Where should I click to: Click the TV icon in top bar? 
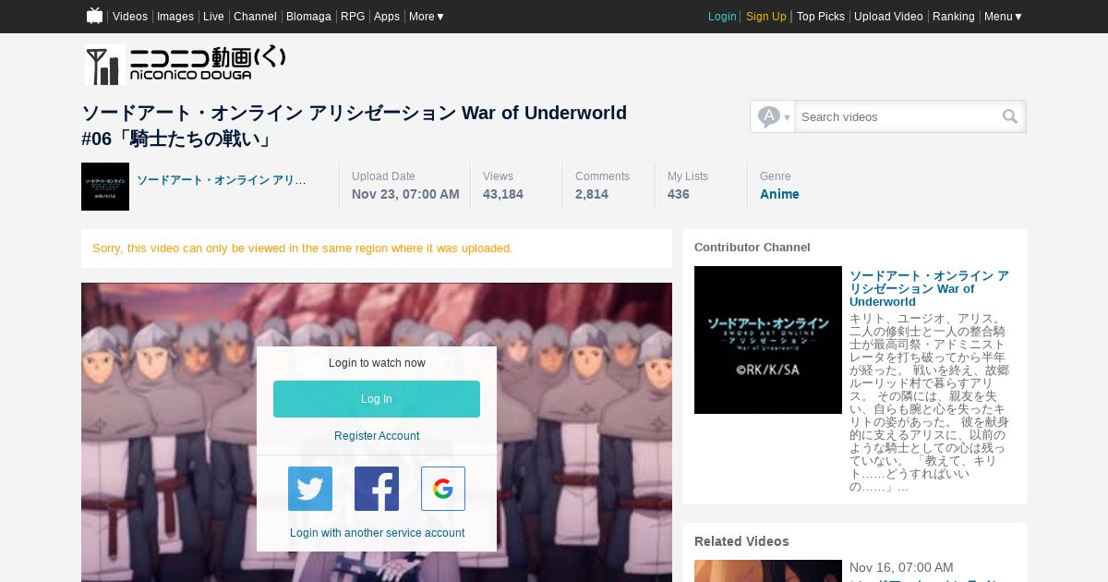click(94, 16)
